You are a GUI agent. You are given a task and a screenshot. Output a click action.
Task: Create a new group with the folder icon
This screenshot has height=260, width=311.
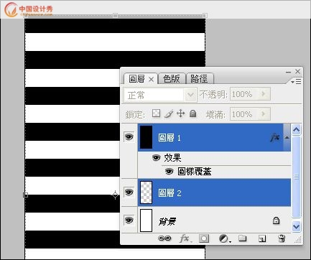tap(243, 238)
